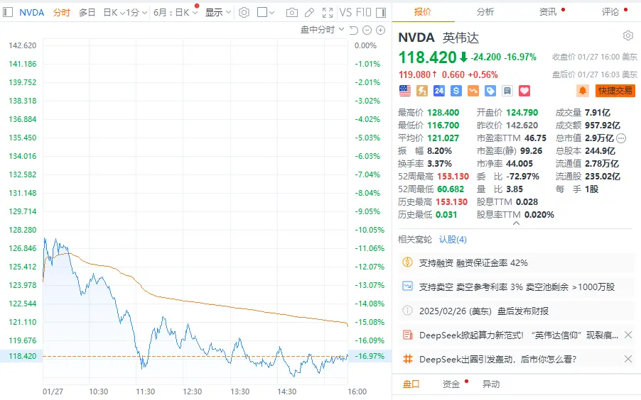Take a chart screenshot with camera icon
The image size is (641, 400).
pos(292,13)
